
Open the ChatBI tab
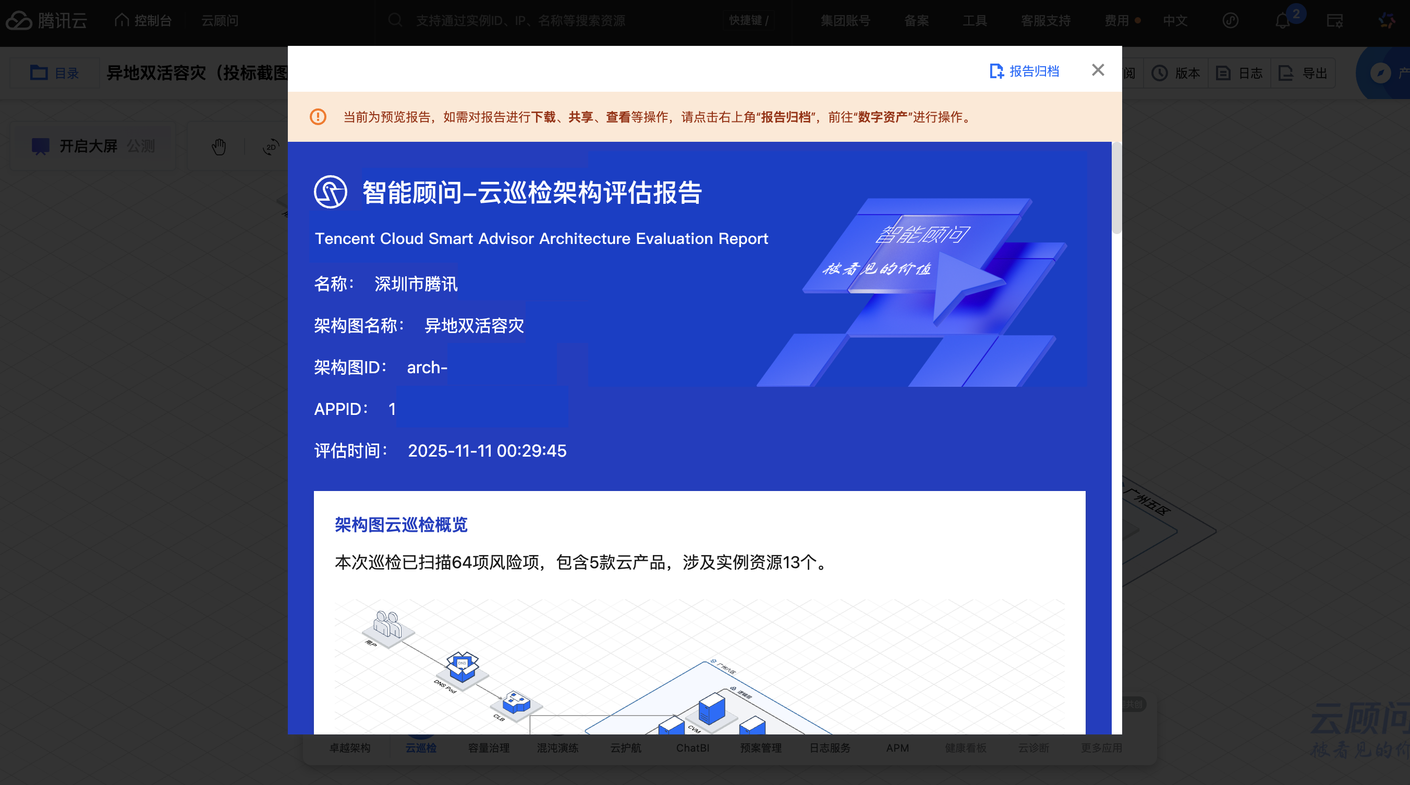[x=692, y=748]
